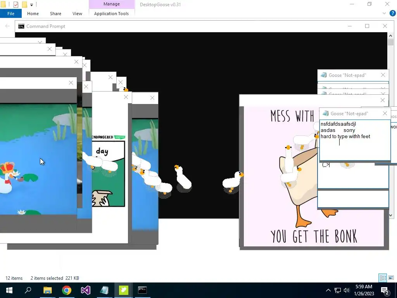Open the volume speaker tray icon
The width and height of the screenshot is (397, 298).
(x=347, y=290)
